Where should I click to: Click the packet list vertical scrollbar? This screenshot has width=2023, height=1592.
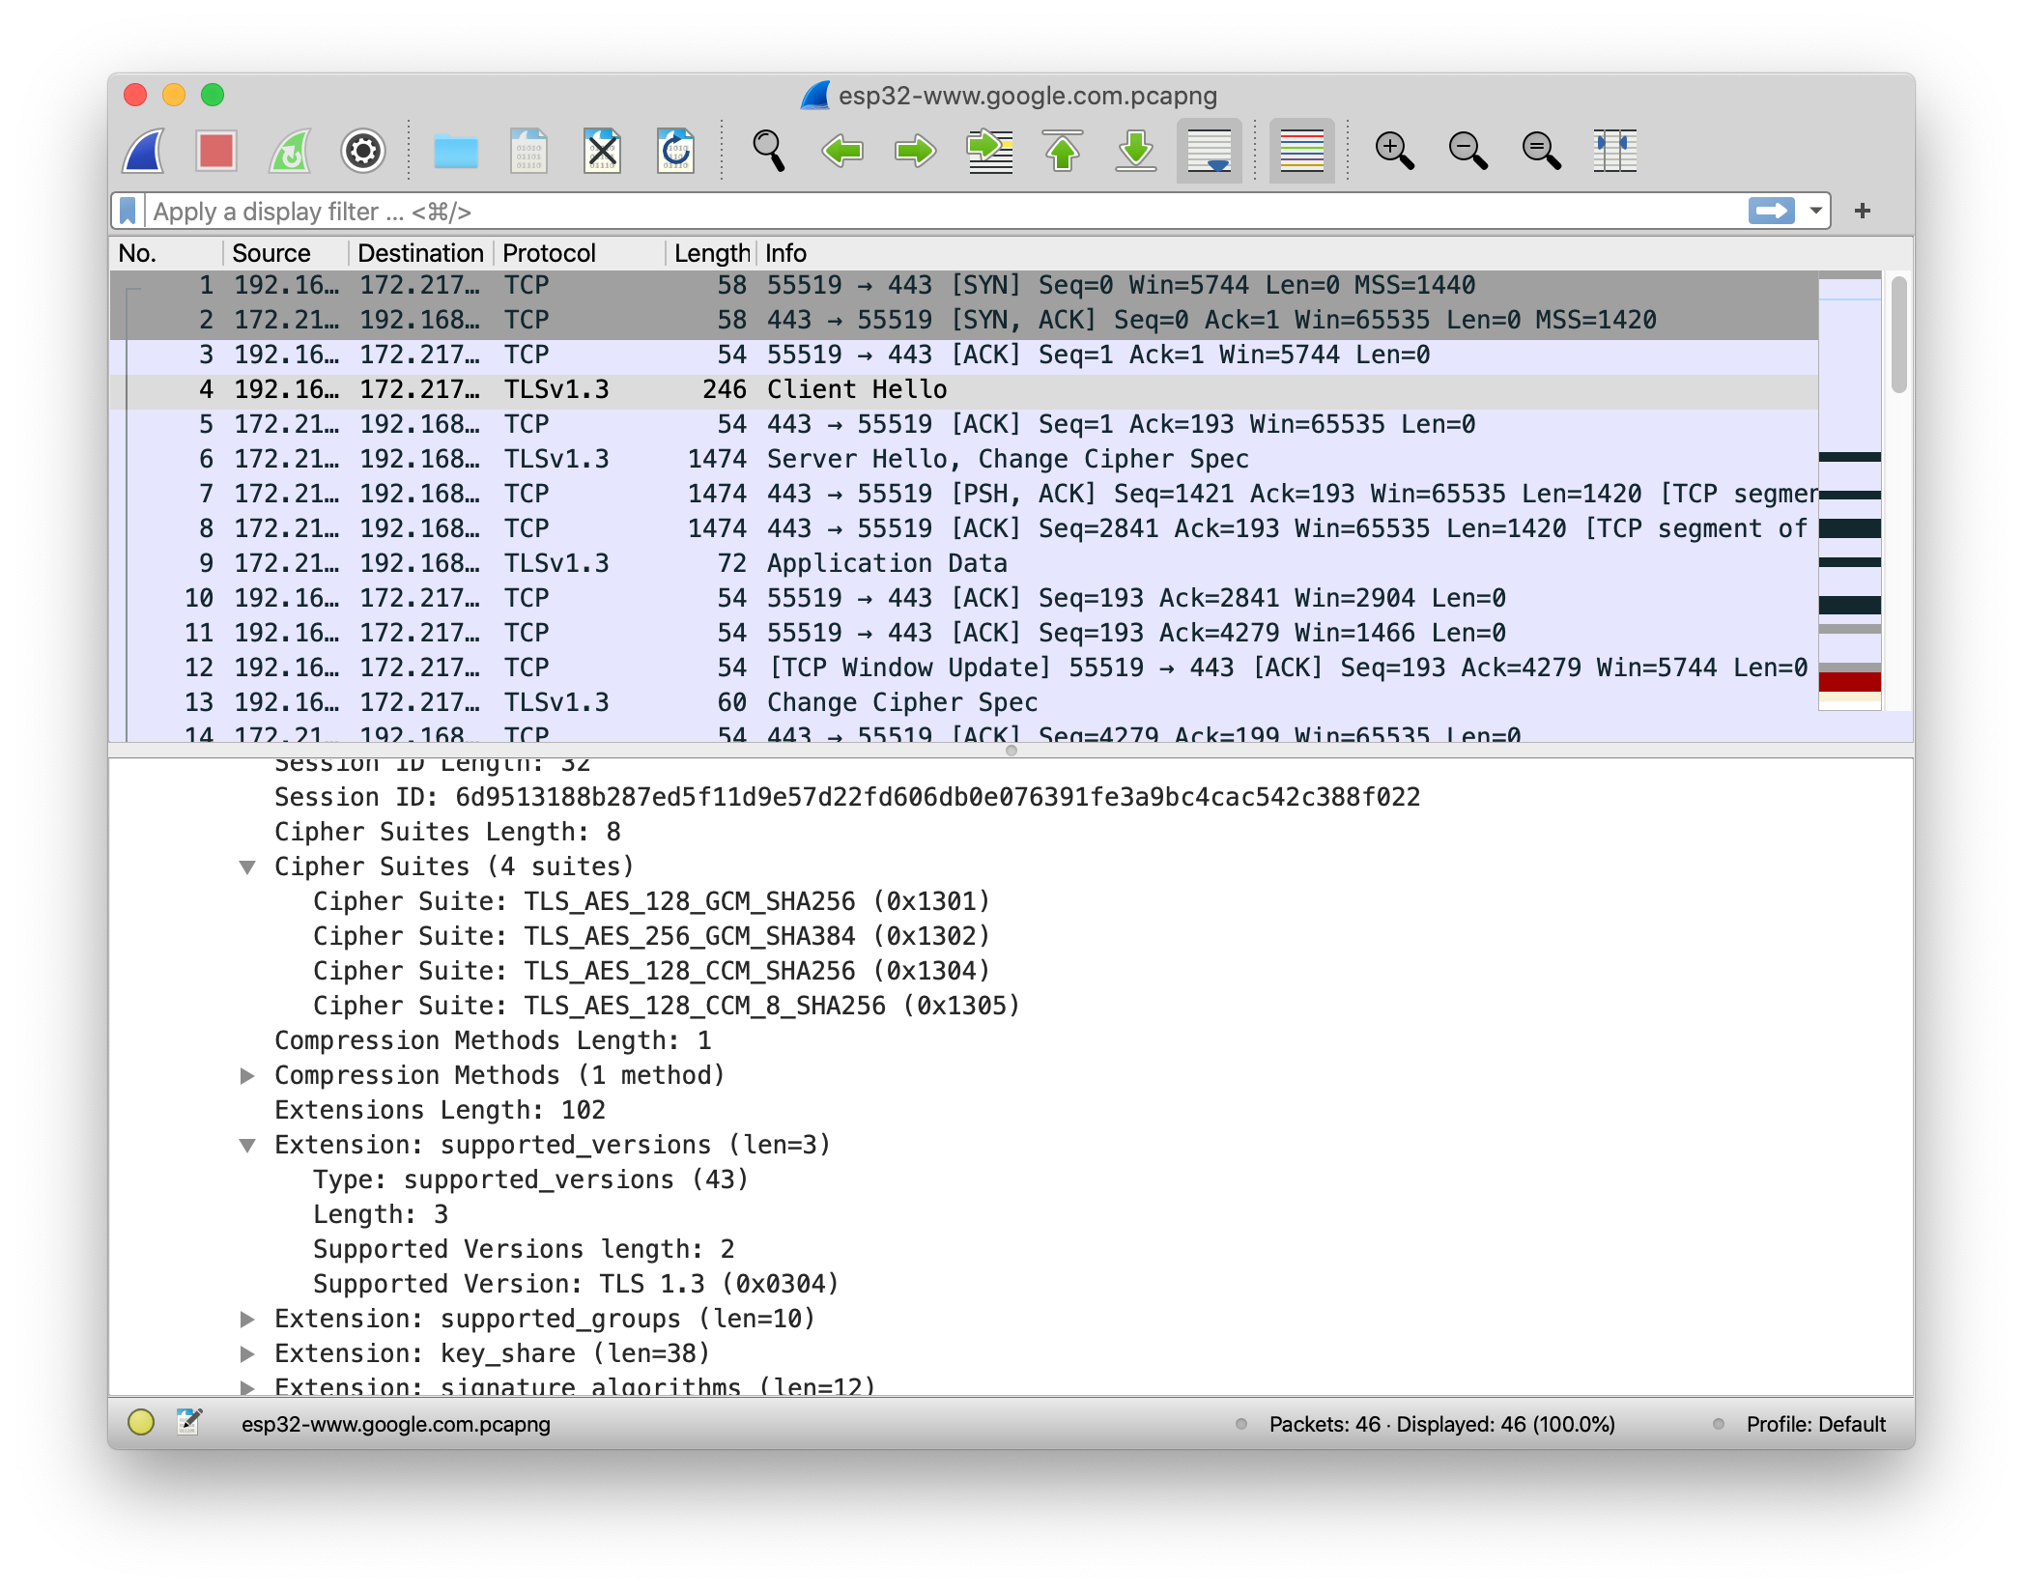1898,334
